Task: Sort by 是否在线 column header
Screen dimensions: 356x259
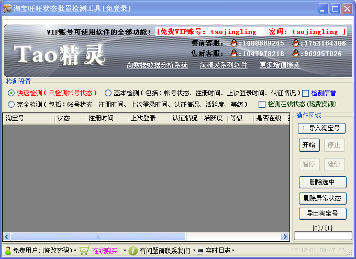Action: coord(269,118)
